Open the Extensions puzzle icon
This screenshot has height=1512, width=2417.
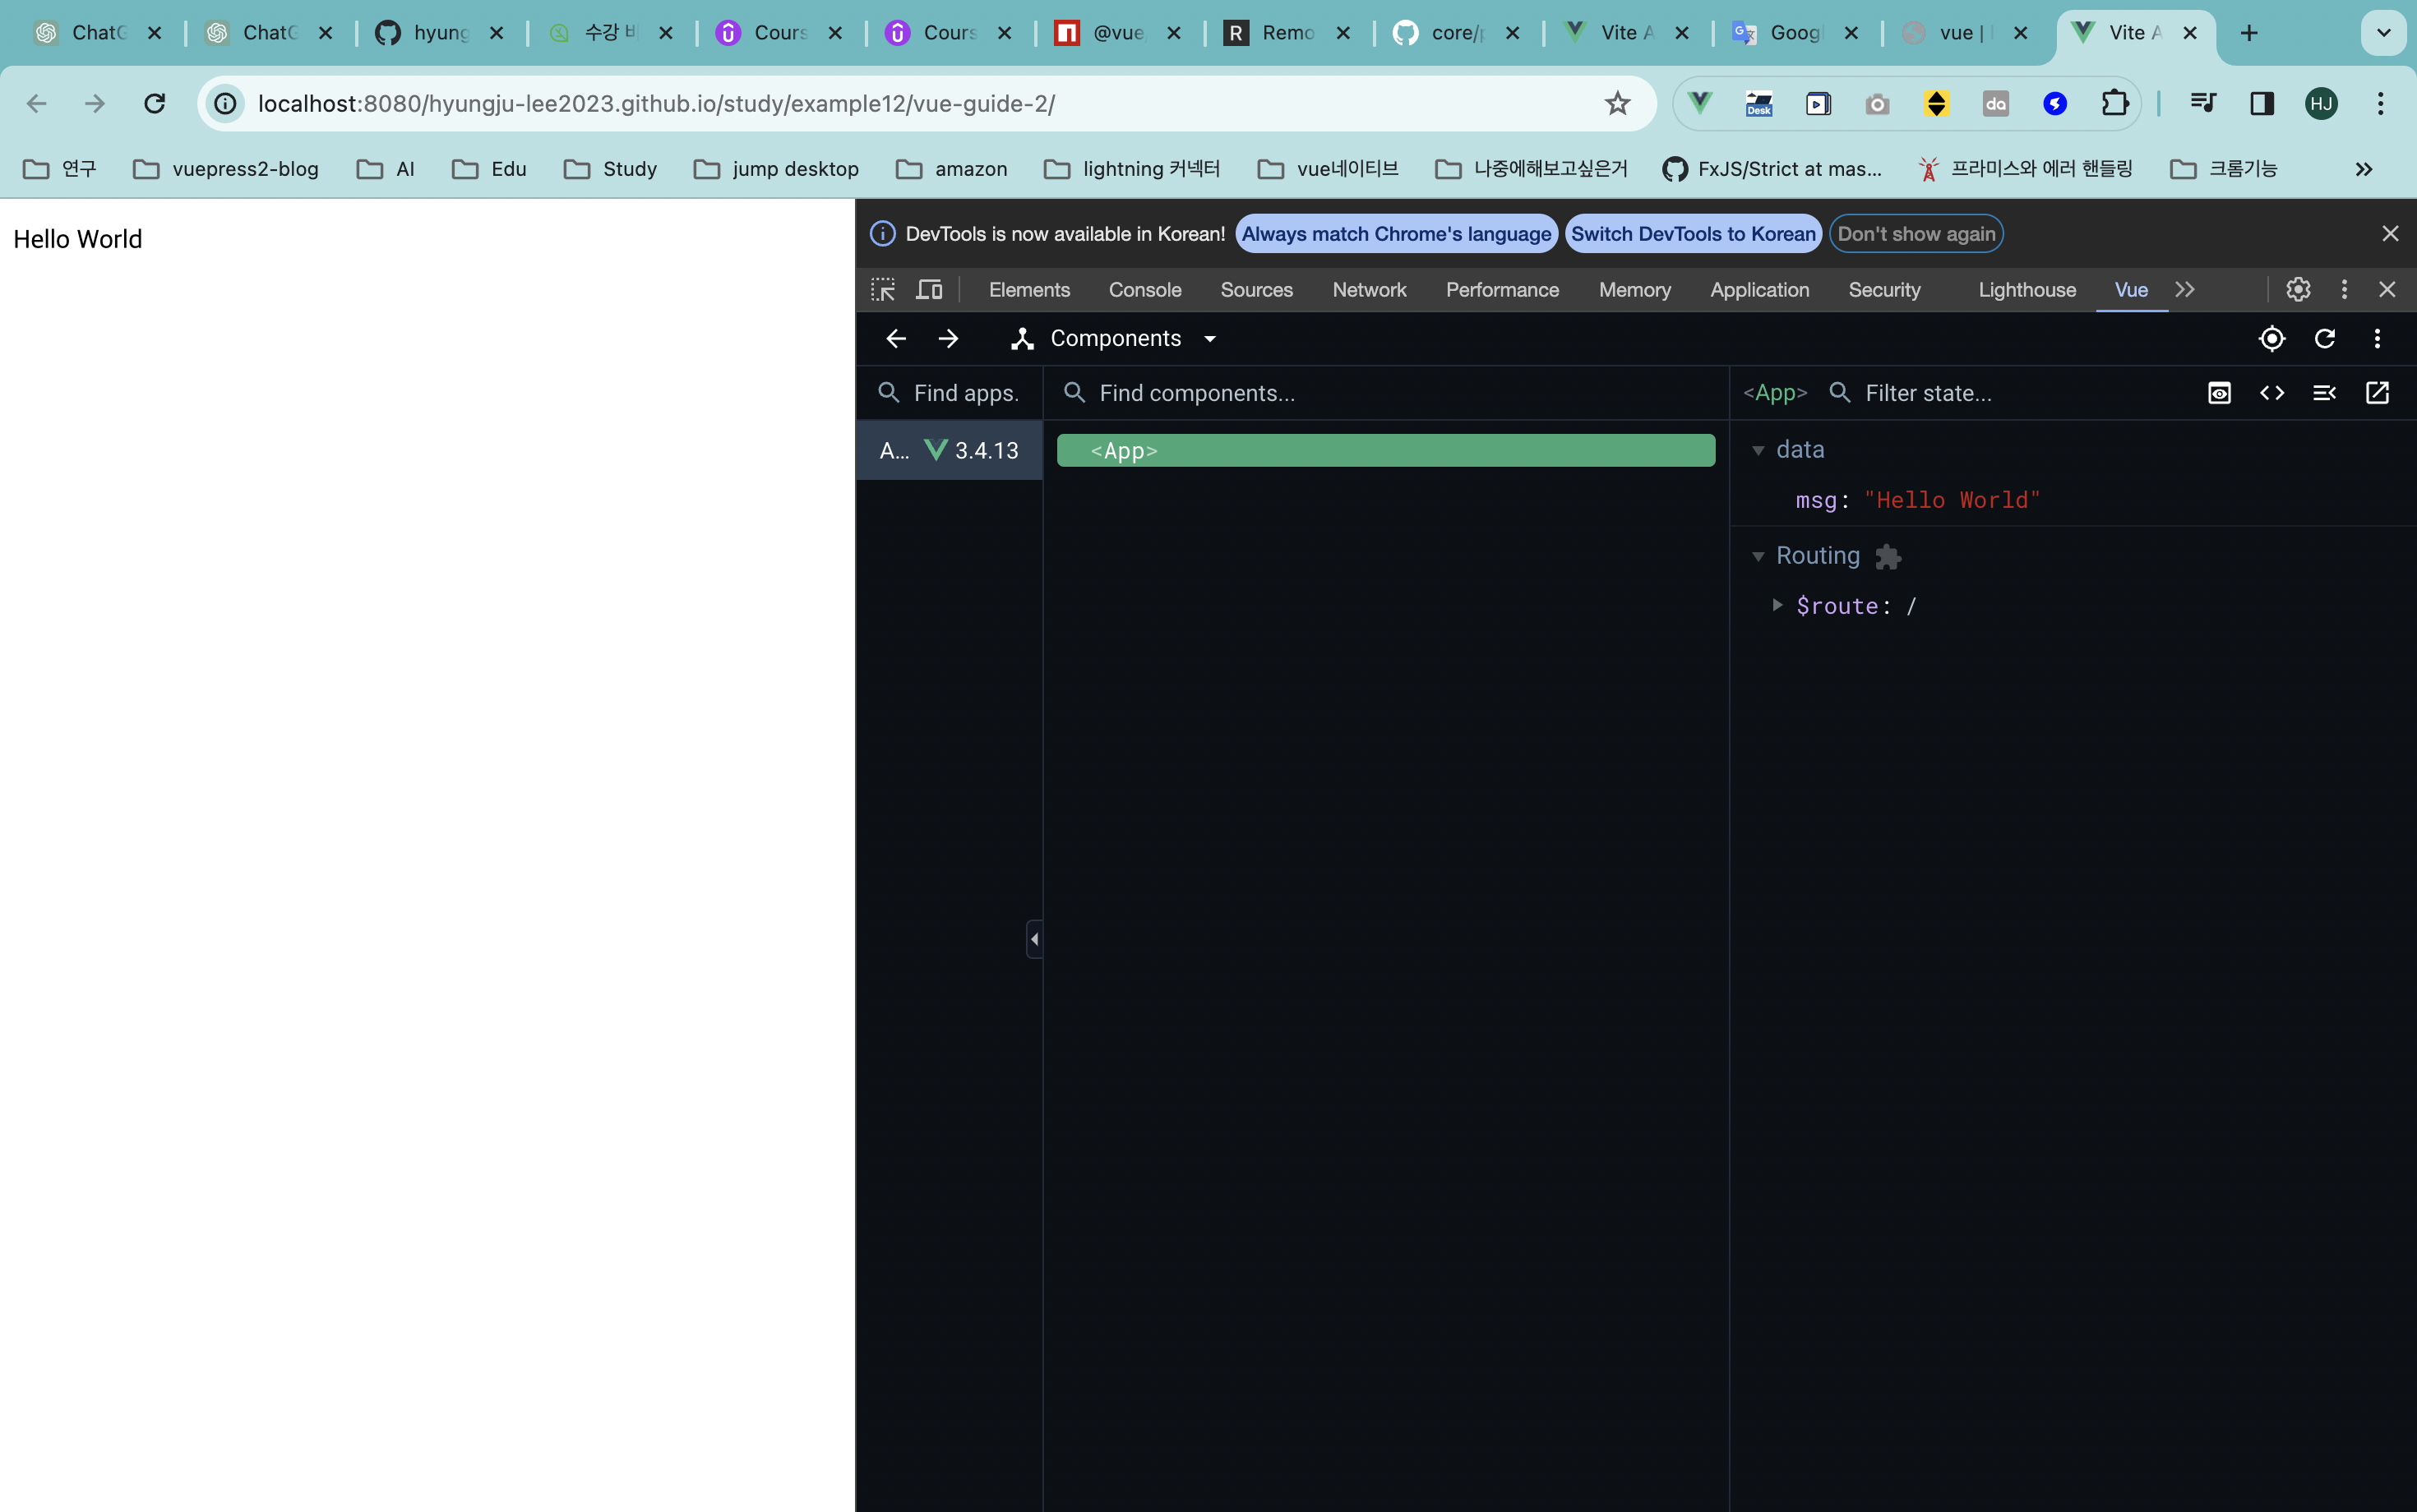point(2114,103)
